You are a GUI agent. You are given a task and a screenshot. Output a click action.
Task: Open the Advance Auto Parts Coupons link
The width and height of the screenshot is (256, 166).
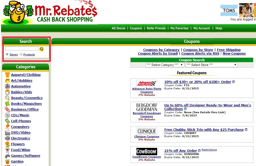(x=147, y=90)
